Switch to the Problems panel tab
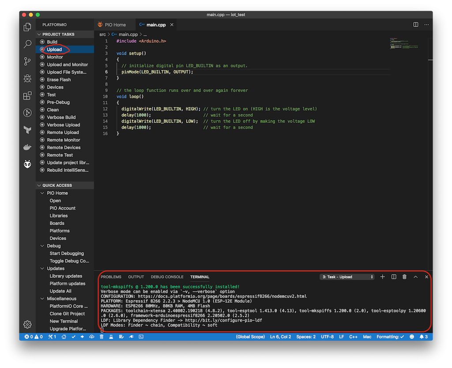452x368 pixels. click(x=111, y=277)
